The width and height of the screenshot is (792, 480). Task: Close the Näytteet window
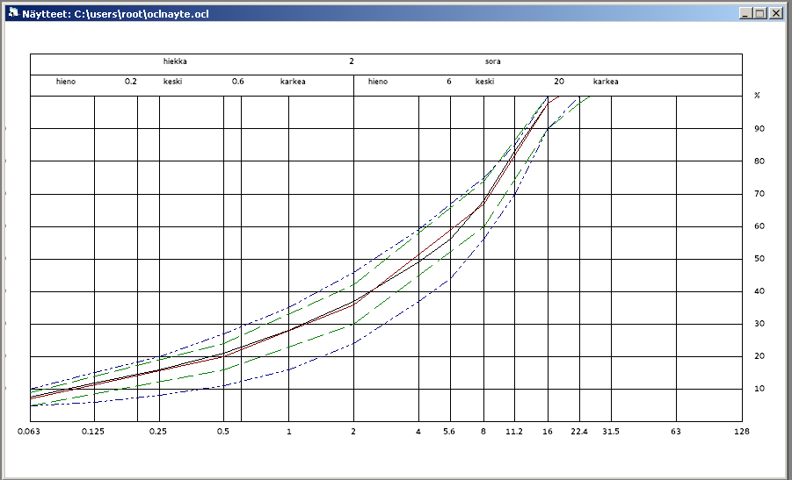pos(775,14)
